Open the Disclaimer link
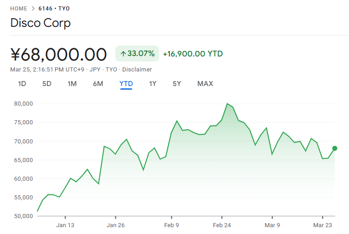The image size is (349, 234). pos(137,70)
